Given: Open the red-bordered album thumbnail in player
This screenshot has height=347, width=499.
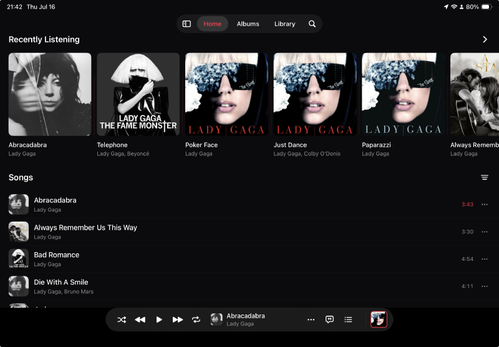Looking at the screenshot, I should 379,320.
